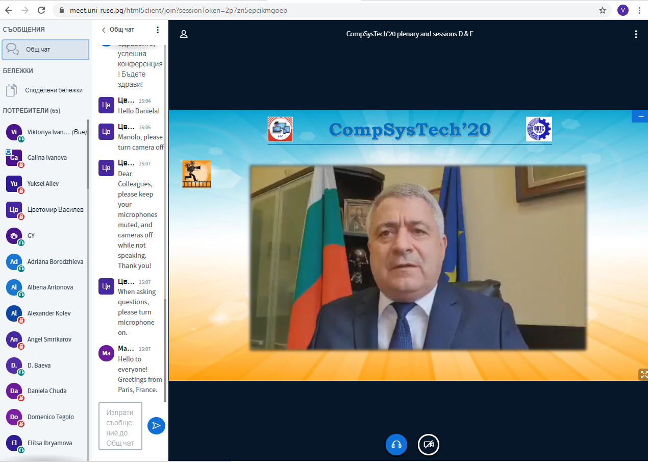Open the chat options three-dot menu
Screen dimensions: 648x462
(158, 30)
